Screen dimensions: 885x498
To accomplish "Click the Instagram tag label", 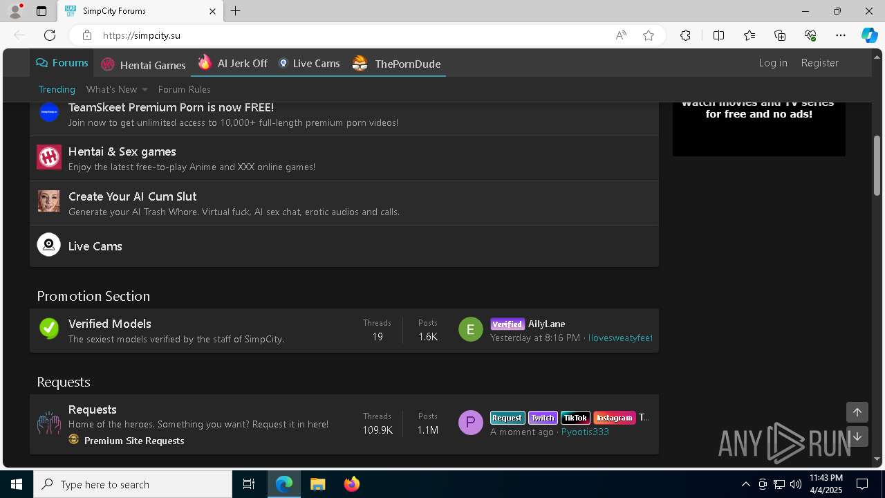I will click(x=614, y=418).
